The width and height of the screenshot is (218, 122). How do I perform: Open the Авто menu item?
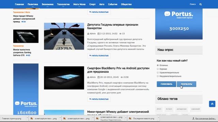102,4
